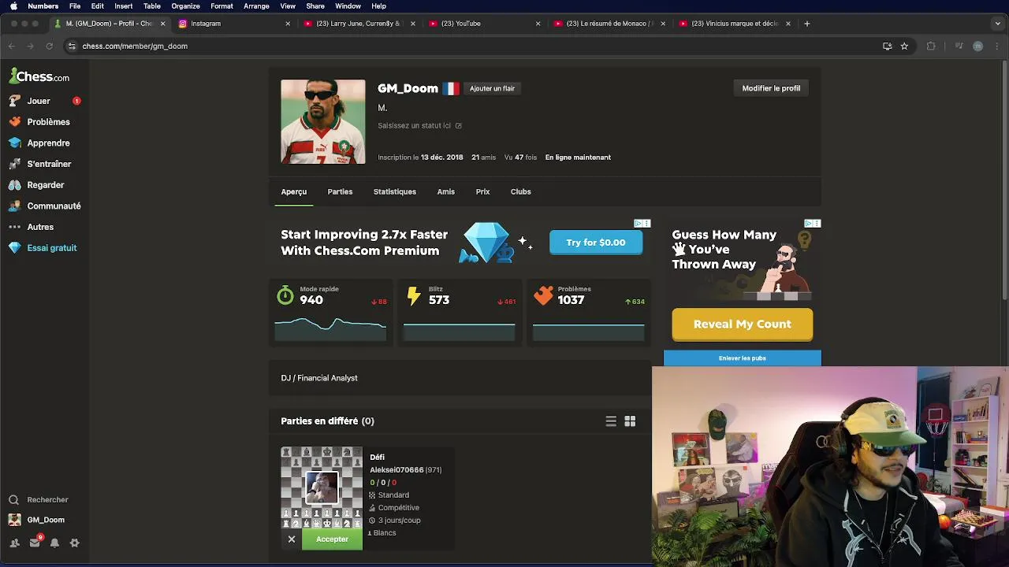The width and height of the screenshot is (1009, 567).
Task: Open the Apple menu
Action: 13,6
